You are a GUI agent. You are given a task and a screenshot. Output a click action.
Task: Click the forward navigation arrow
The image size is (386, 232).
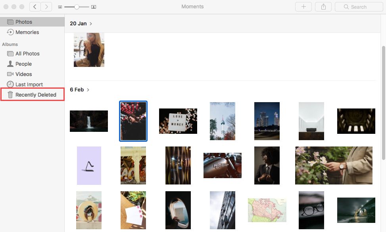click(46, 7)
